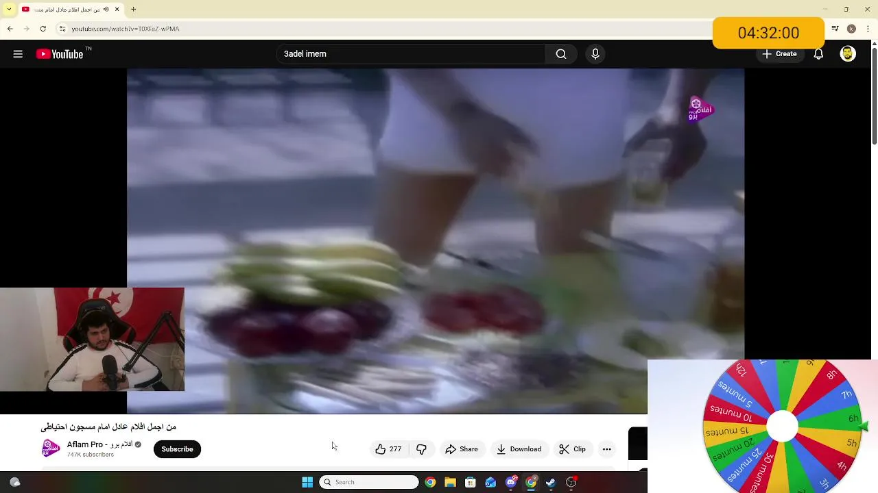Viewport: 878px width, 493px height.
Task: Share the video
Action: [462, 449]
